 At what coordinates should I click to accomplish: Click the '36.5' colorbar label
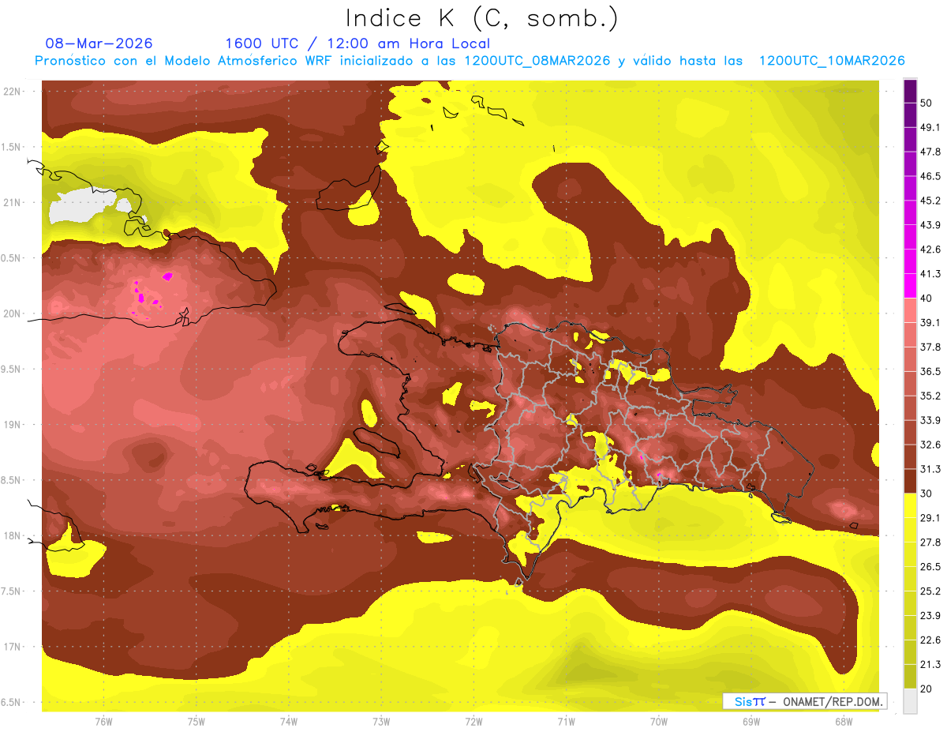(930, 372)
